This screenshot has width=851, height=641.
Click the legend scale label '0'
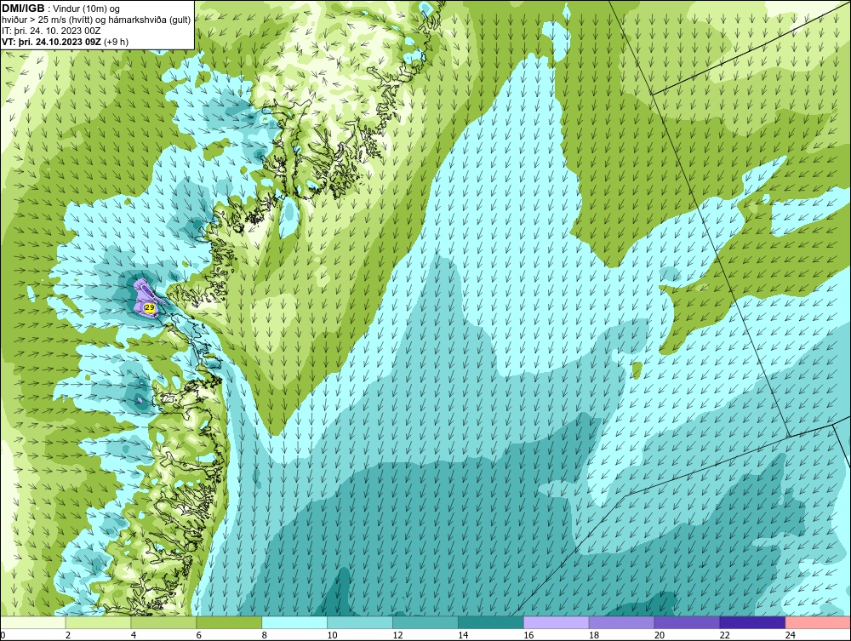3,635
